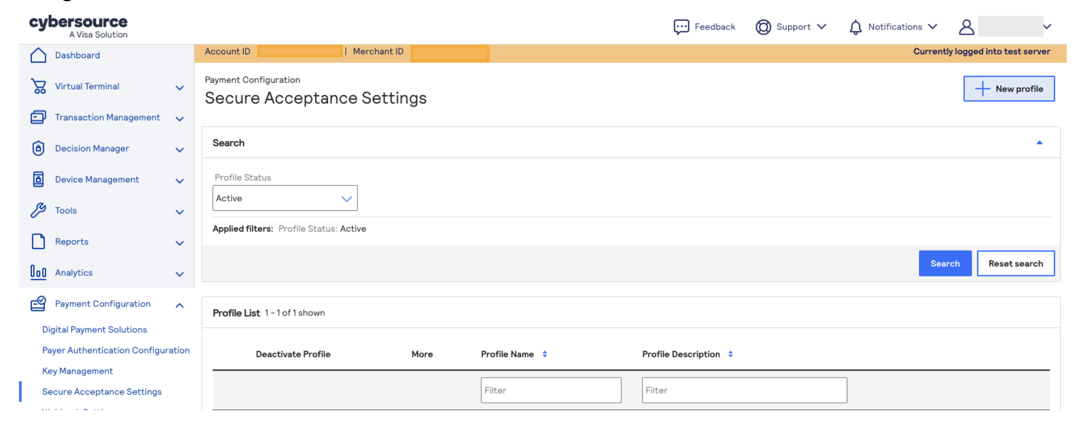Click the Payment Configuration icon

[38, 304]
